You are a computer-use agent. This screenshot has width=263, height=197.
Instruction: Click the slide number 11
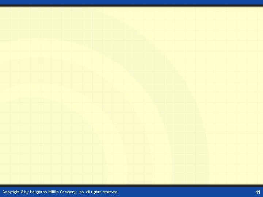pyautogui.click(x=258, y=192)
